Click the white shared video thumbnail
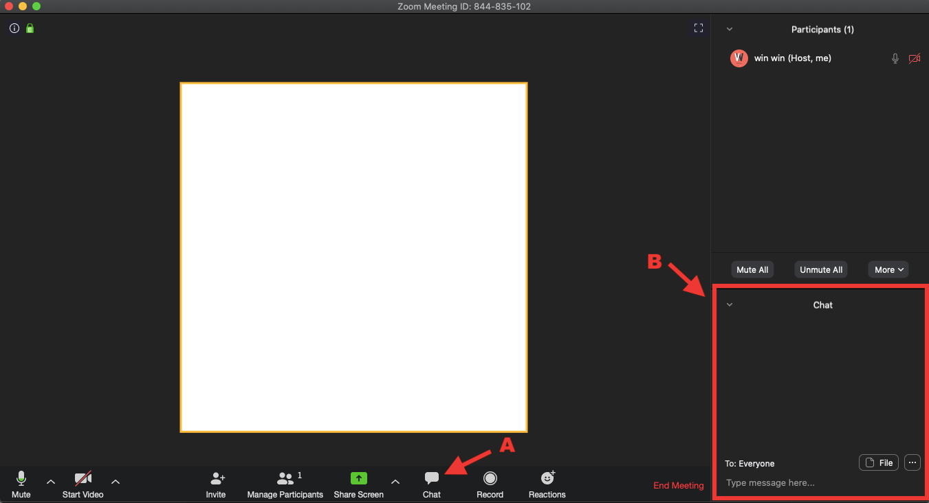Image resolution: width=929 pixels, height=503 pixels. (x=354, y=258)
